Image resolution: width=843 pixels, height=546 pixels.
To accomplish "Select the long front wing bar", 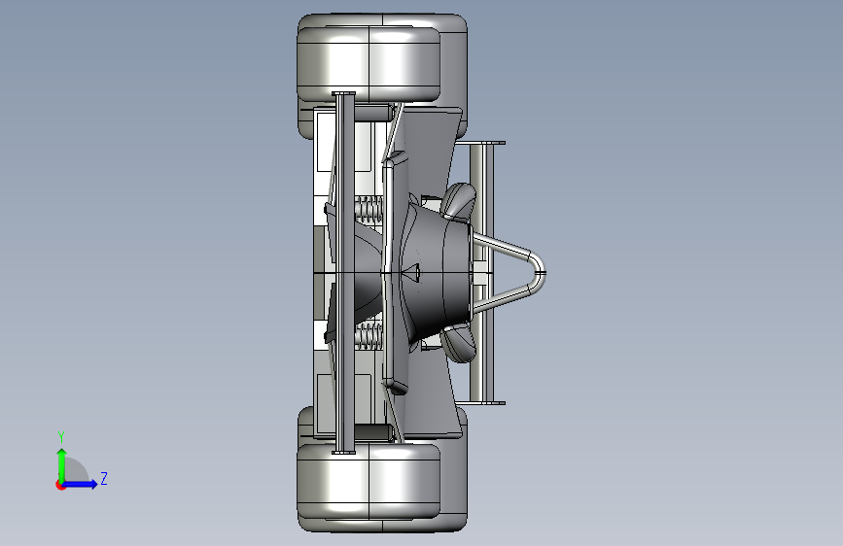I will 344,273.
